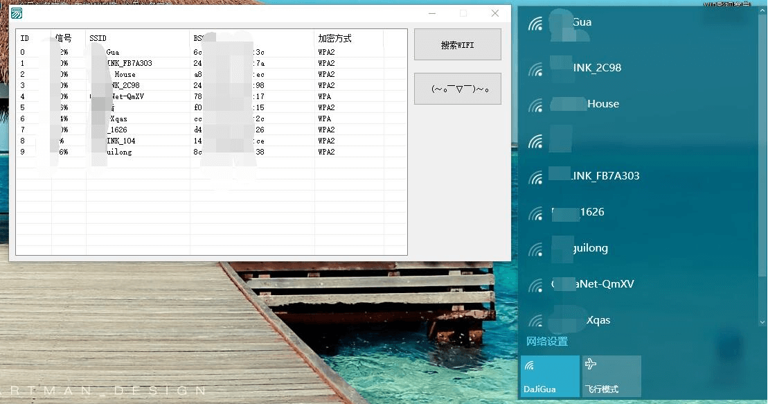Click the Wi-Fi icon next to INK_FB7A303
Image resolution: width=768 pixels, height=404 pixels.
(x=535, y=177)
